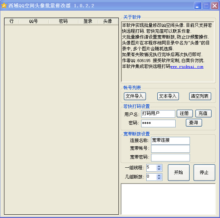This screenshot has width=220, height=218.
Task: Click the 宽带帐号 input field
Action: click(170, 149)
